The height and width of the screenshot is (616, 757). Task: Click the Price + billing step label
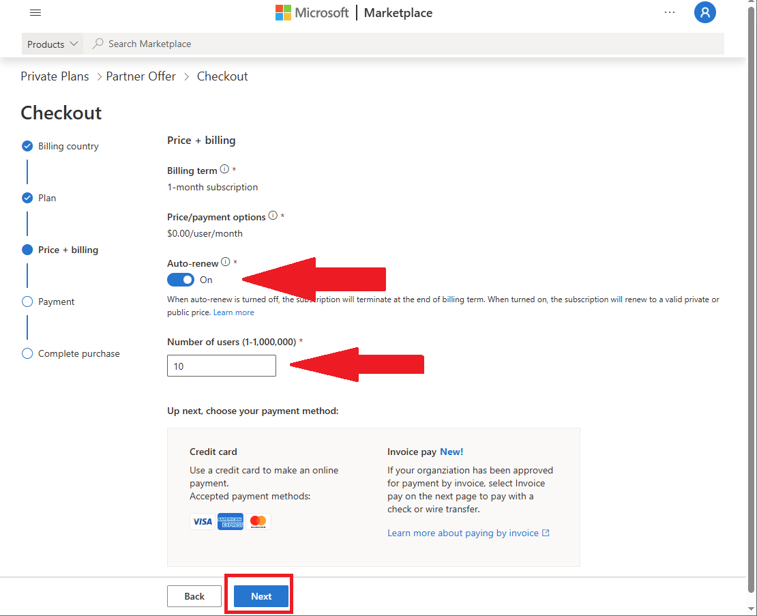(68, 250)
